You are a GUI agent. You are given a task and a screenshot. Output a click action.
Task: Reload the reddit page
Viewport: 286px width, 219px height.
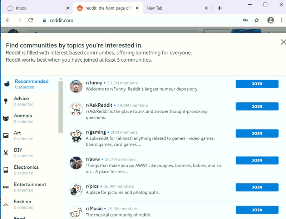coord(31,20)
